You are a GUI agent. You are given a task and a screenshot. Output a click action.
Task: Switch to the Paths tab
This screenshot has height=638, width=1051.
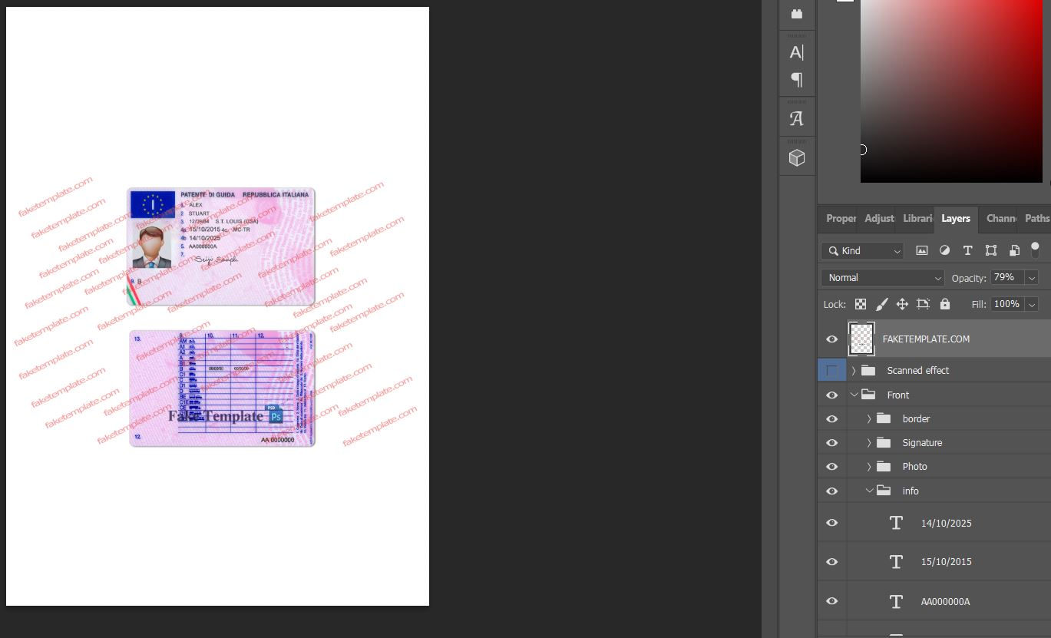pos(1036,219)
